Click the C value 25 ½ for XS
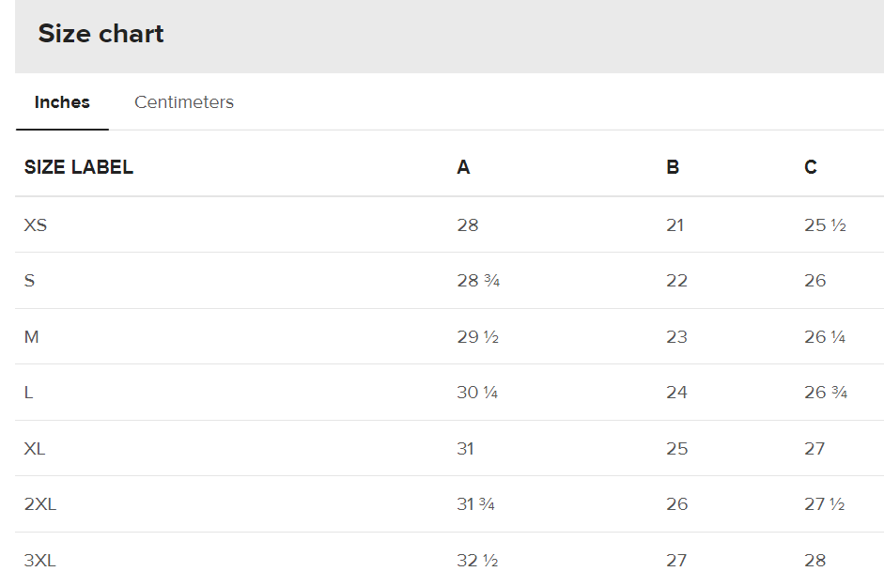 click(x=826, y=225)
